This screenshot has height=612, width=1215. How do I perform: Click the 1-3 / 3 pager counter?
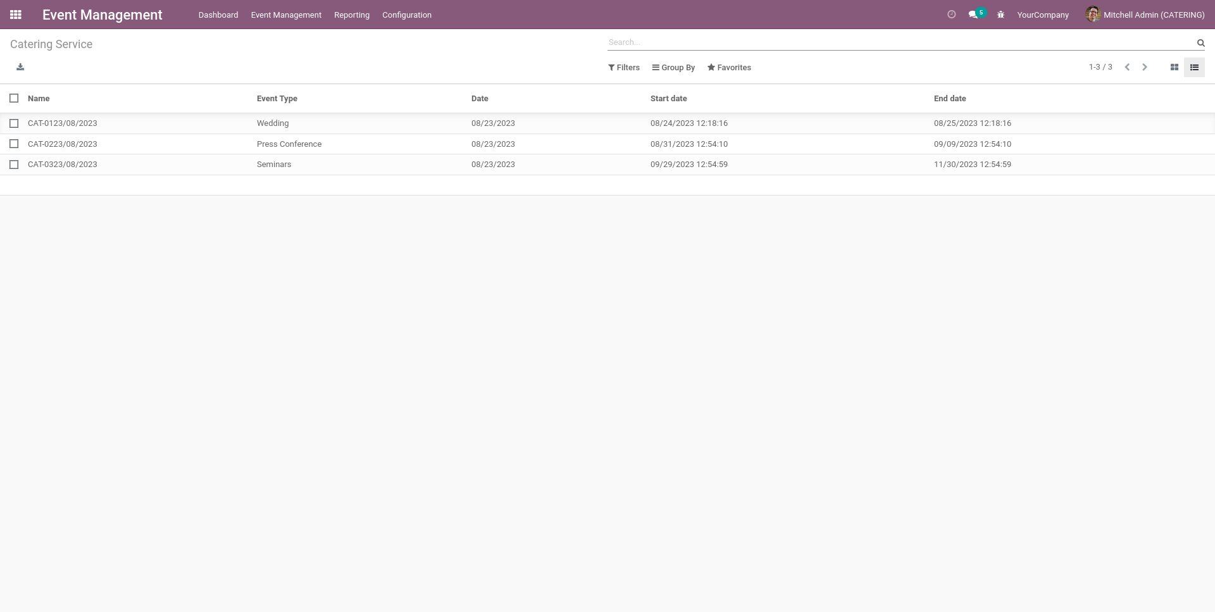click(1100, 67)
